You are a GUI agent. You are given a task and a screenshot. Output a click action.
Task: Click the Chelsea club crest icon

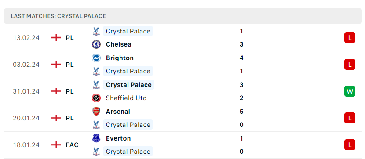(96, 44)
